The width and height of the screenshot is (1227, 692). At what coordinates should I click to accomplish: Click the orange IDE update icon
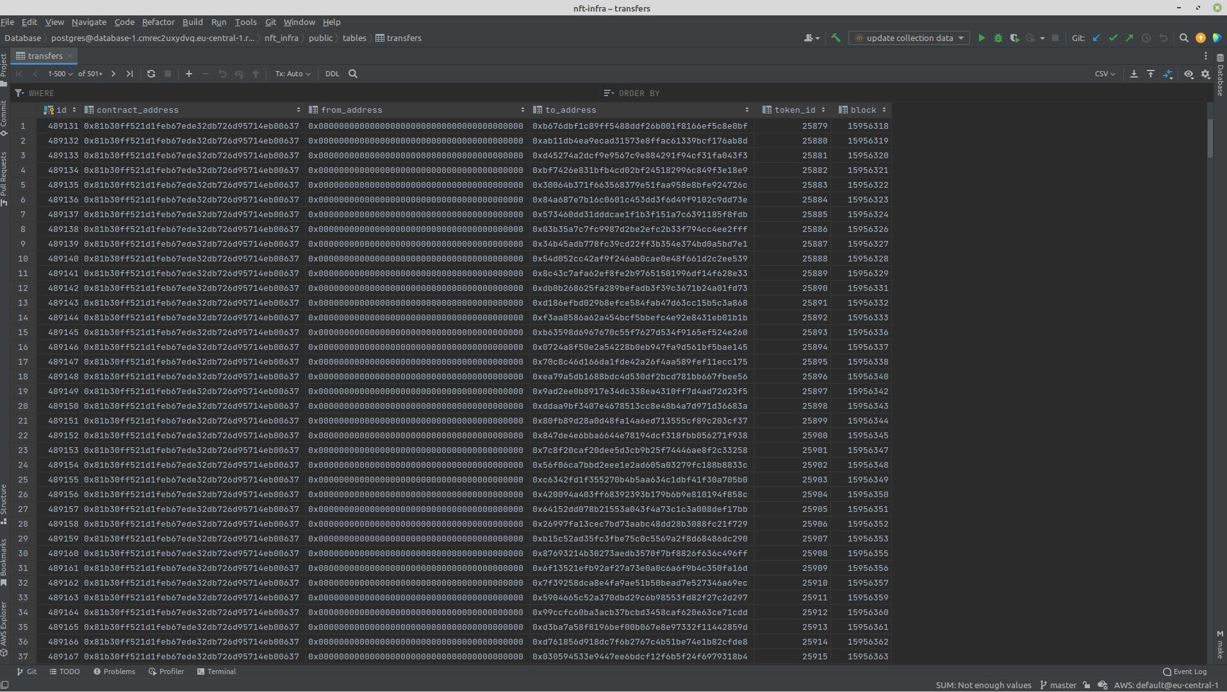point(1200,38)
